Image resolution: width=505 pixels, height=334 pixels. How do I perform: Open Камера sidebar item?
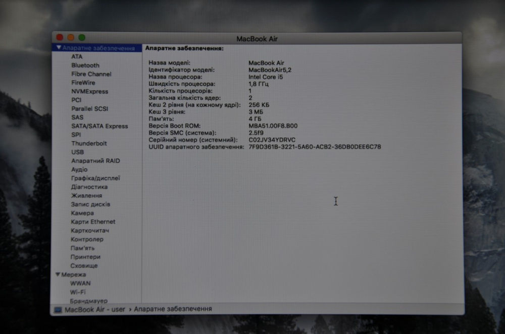(x=82, y=213)
